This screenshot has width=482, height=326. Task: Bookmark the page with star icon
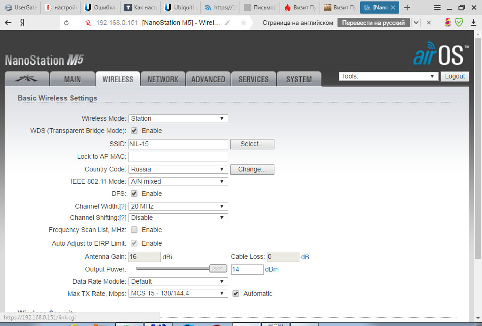point(243,23)
